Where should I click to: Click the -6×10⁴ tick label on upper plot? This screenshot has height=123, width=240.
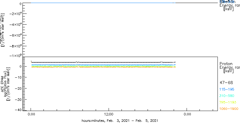(x=15, y=35)
